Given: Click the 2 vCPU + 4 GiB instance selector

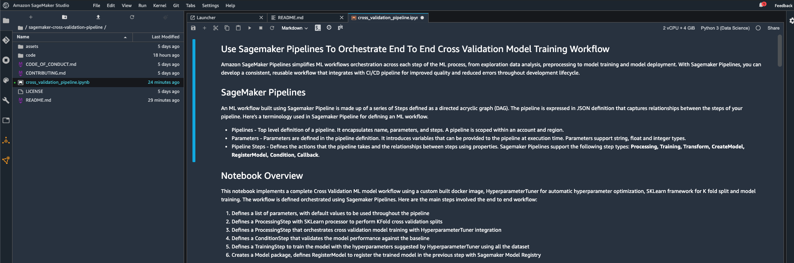Looking at the screenshot, I should pos(679,28).
